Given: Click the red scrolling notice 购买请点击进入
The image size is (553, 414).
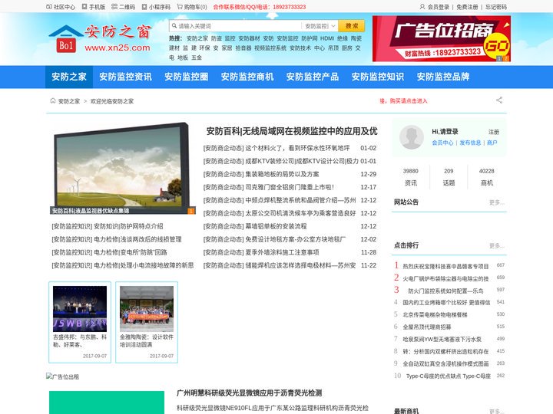Looking at the screenshot, I should 403,101.
